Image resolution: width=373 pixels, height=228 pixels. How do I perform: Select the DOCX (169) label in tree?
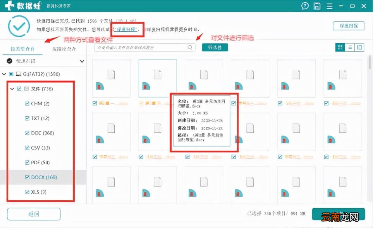(44, 177)
